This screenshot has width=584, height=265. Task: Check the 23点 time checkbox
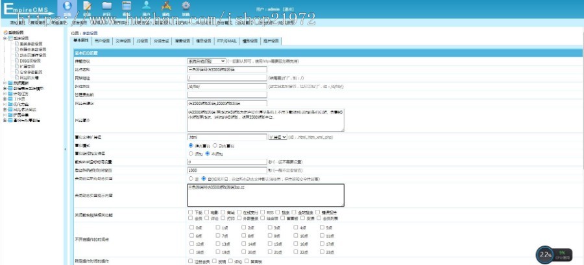(322, 251)
